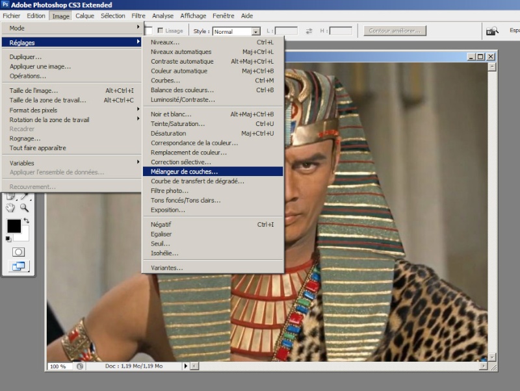This screenshot has height=391, width=520.
Task: Open Balance des couleurs…
Action: pyautogui.click(x=213, y=90)
